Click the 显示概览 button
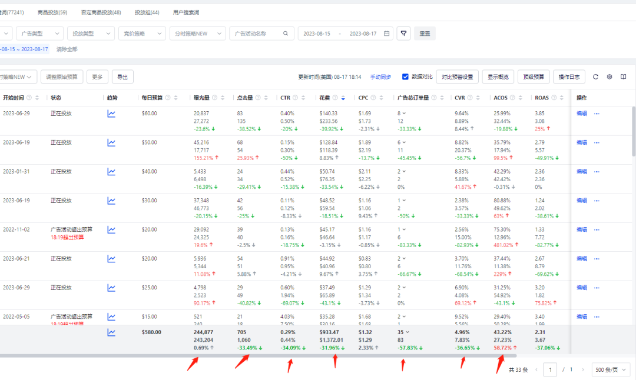Viewport: 636px width, 380px height. point(498,76)
